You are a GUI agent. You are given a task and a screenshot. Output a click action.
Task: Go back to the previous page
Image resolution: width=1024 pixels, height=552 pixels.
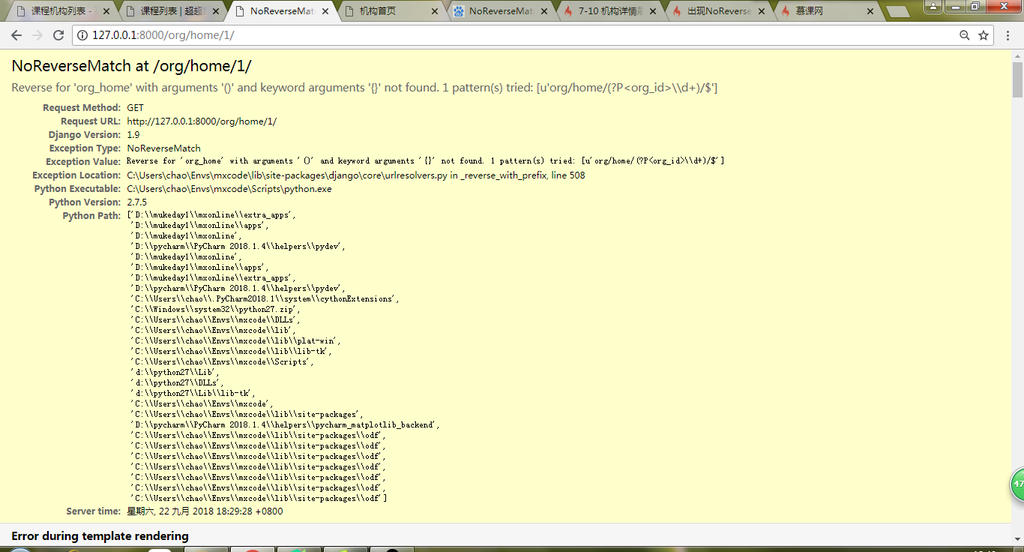point(16,35)
